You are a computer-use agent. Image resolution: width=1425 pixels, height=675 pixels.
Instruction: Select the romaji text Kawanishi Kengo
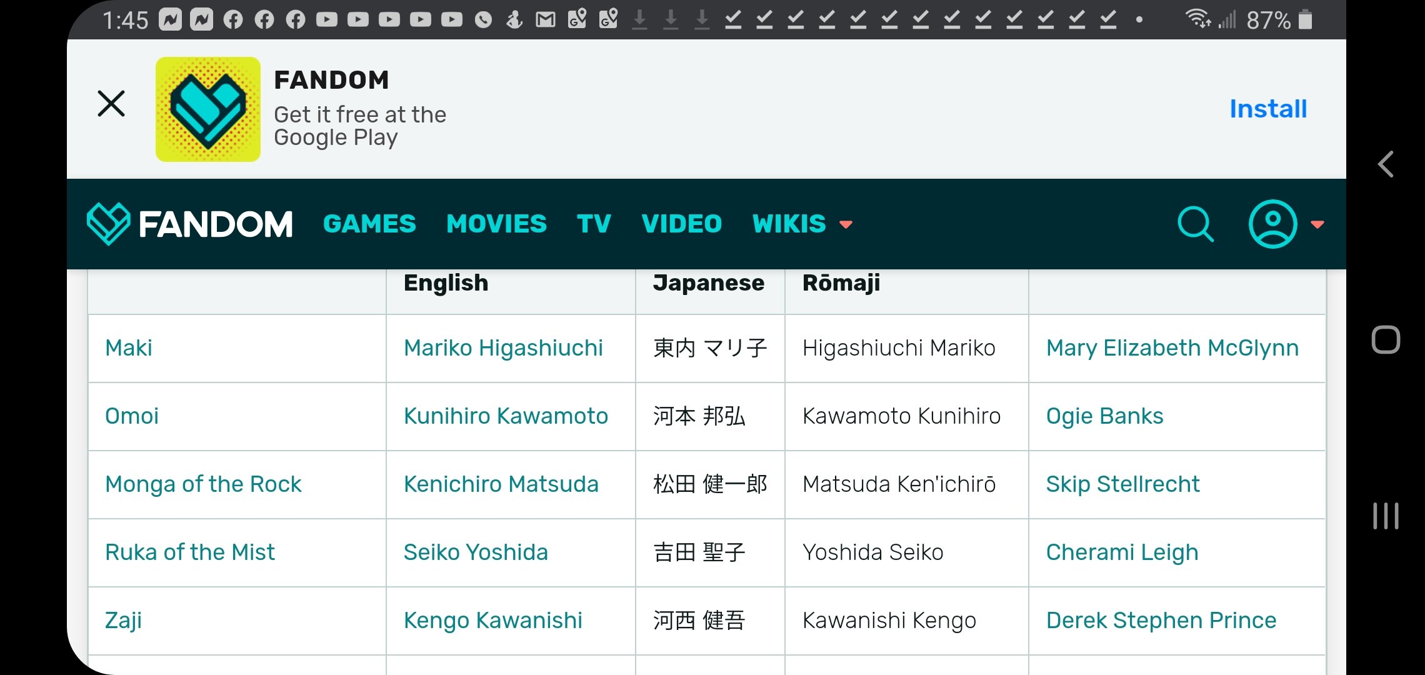tap(889, 620)
